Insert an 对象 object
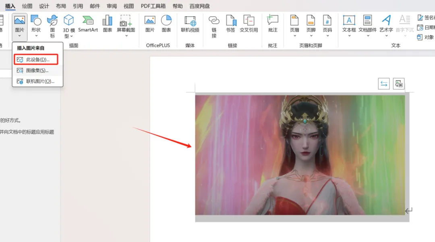 click(426, 37)
